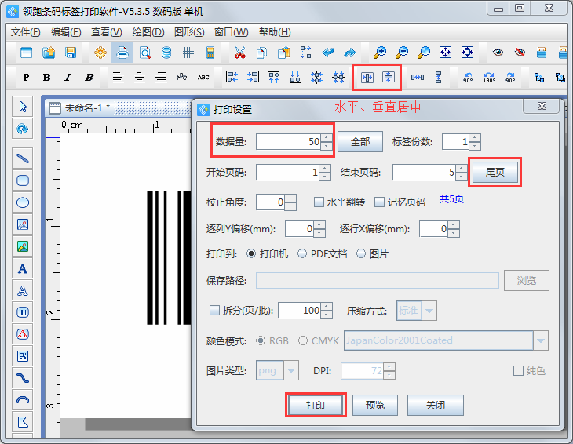
Task: Open database settings cylinder icon
Action: click(166, 53)
